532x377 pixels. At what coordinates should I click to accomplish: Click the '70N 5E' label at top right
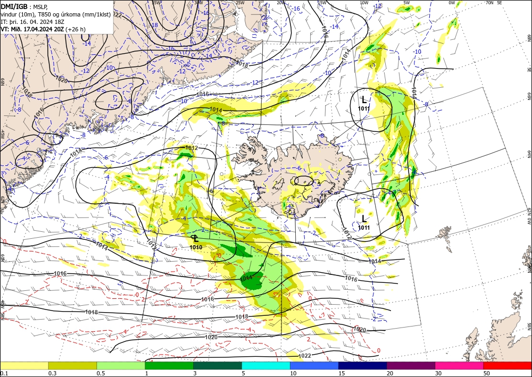(494, 3)
